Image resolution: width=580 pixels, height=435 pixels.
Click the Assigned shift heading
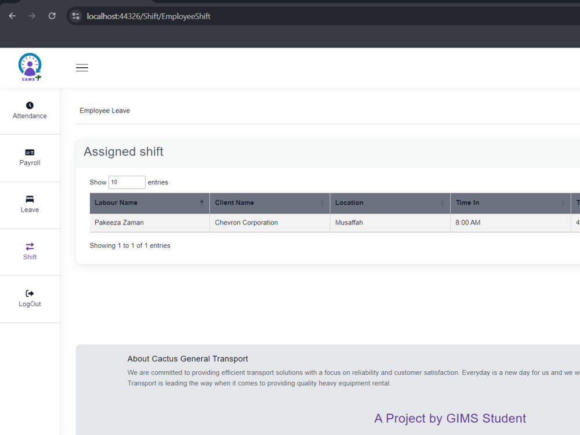click(123, 151)
